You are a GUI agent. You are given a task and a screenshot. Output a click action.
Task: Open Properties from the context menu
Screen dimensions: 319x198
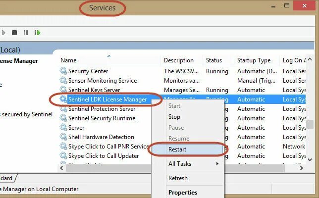(183, 193)
